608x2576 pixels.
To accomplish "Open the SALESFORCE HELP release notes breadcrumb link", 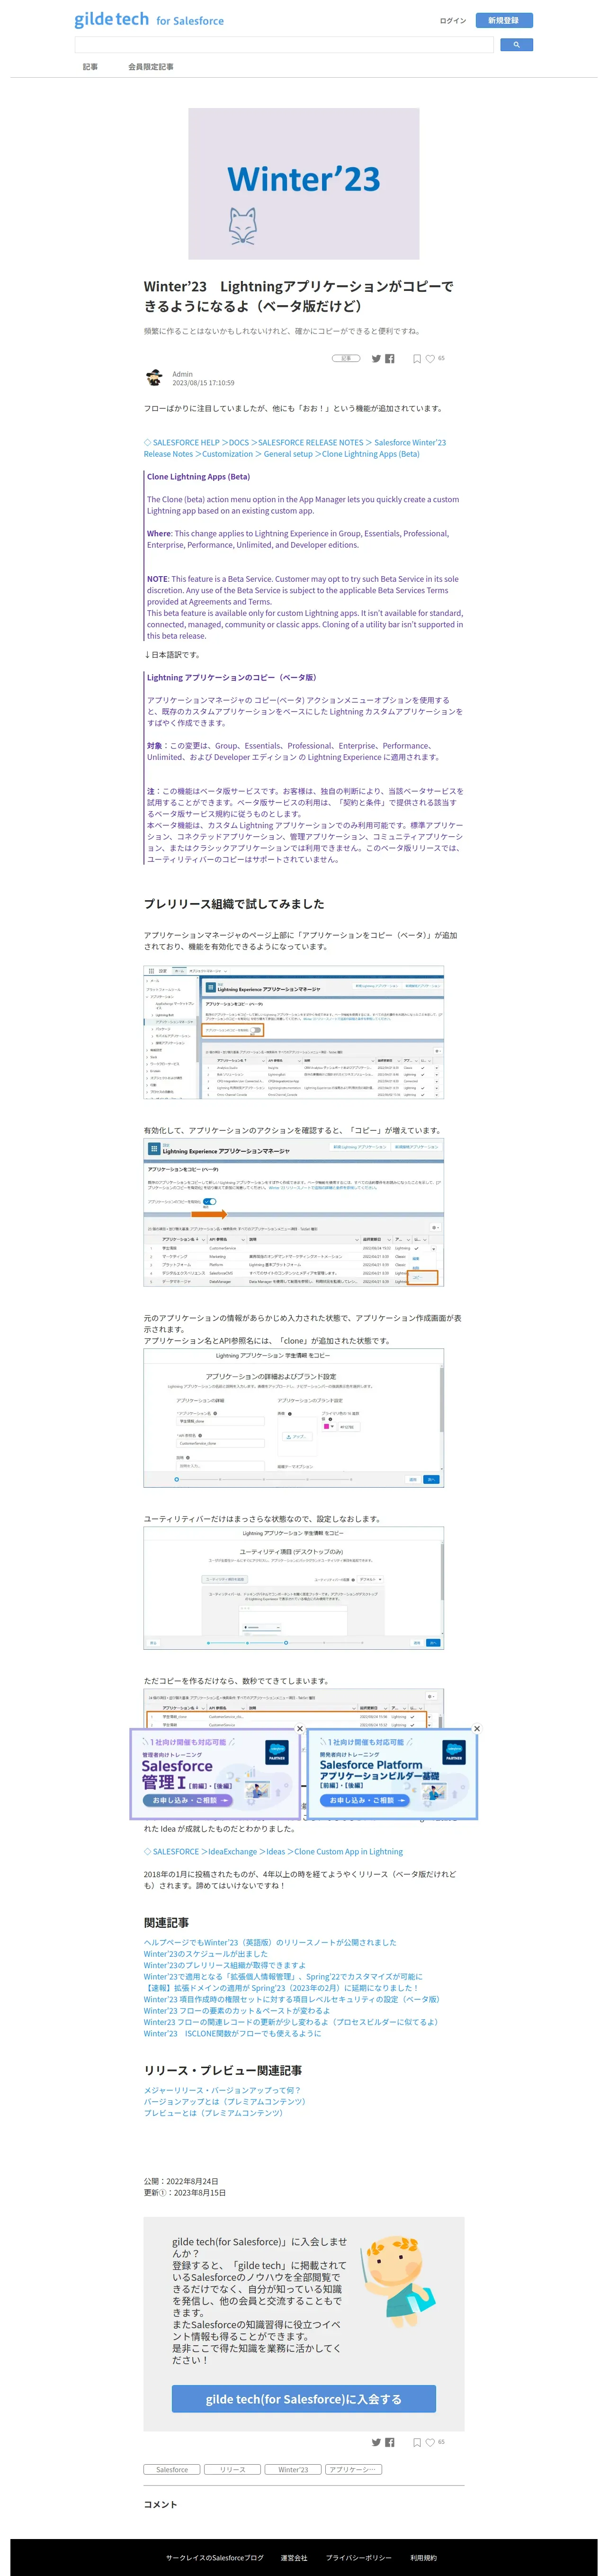I will tap(295, 448).
